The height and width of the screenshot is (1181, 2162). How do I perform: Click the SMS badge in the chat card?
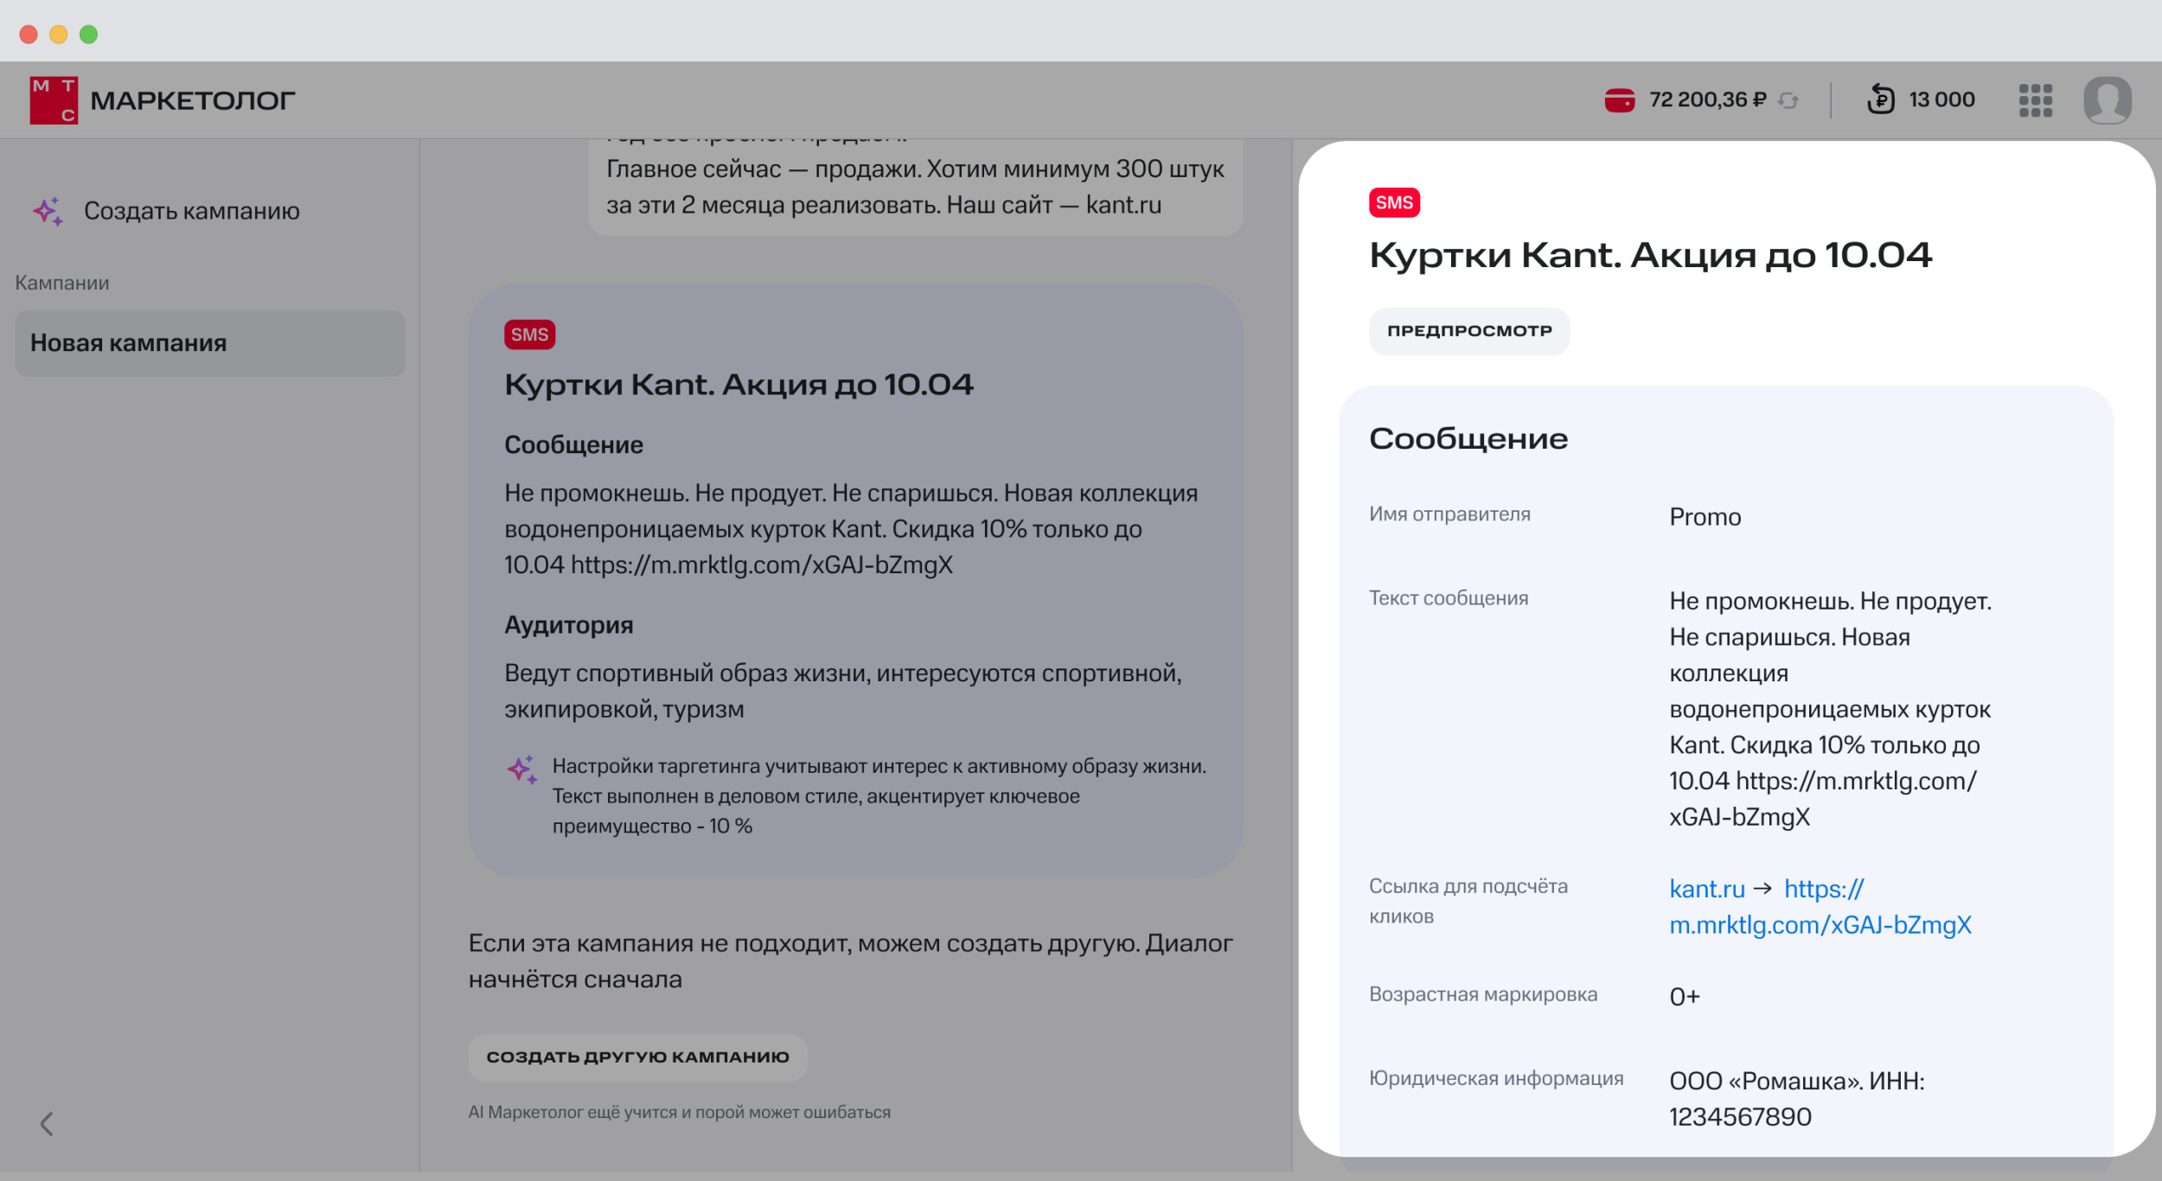(529, 335)
